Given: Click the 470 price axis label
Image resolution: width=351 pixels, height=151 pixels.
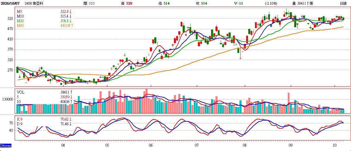Looking at the screenshot, I should 11,29.
